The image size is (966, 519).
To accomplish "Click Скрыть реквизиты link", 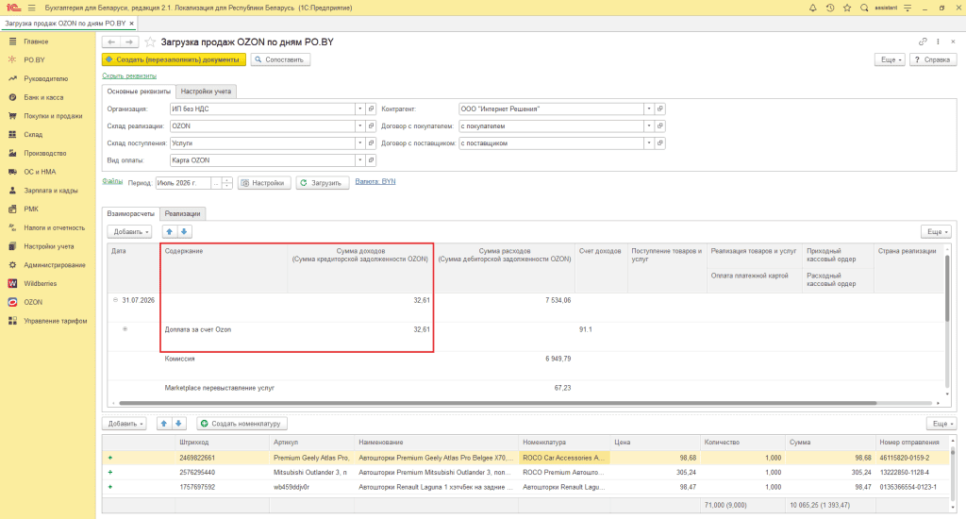I will (x=129, y=75).
